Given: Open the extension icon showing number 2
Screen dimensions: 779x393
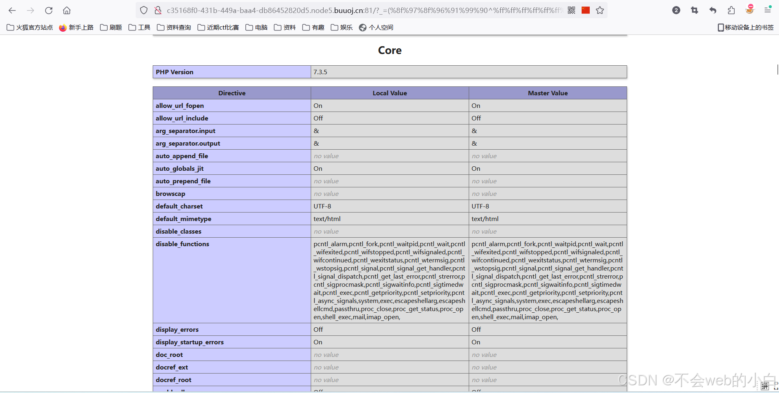Looking at the screenshot, I should 676,11.
